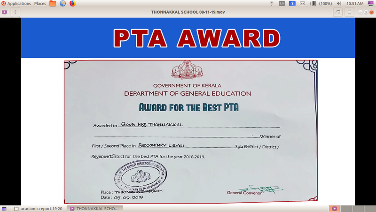Click the Wi-Fi network indicator
376x212 pixels.
272,3
